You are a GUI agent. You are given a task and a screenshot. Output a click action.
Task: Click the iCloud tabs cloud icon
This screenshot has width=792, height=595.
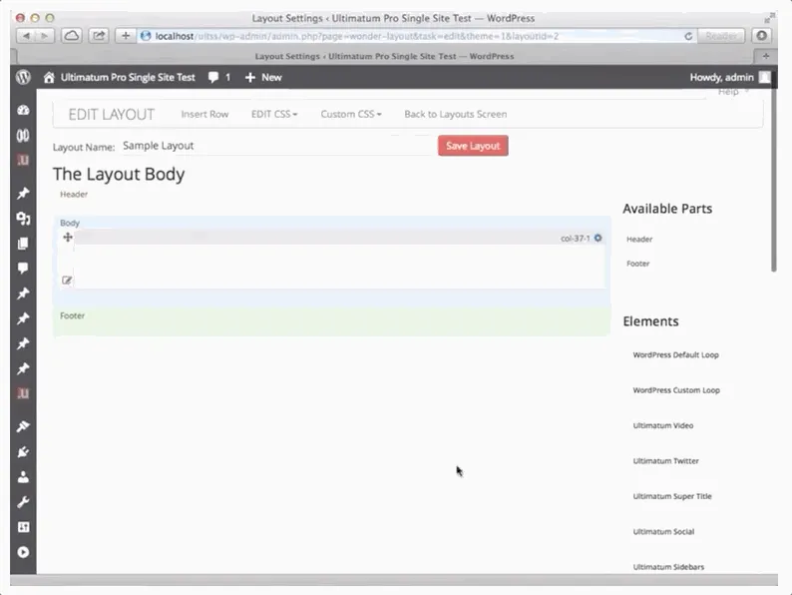[72, 36]
